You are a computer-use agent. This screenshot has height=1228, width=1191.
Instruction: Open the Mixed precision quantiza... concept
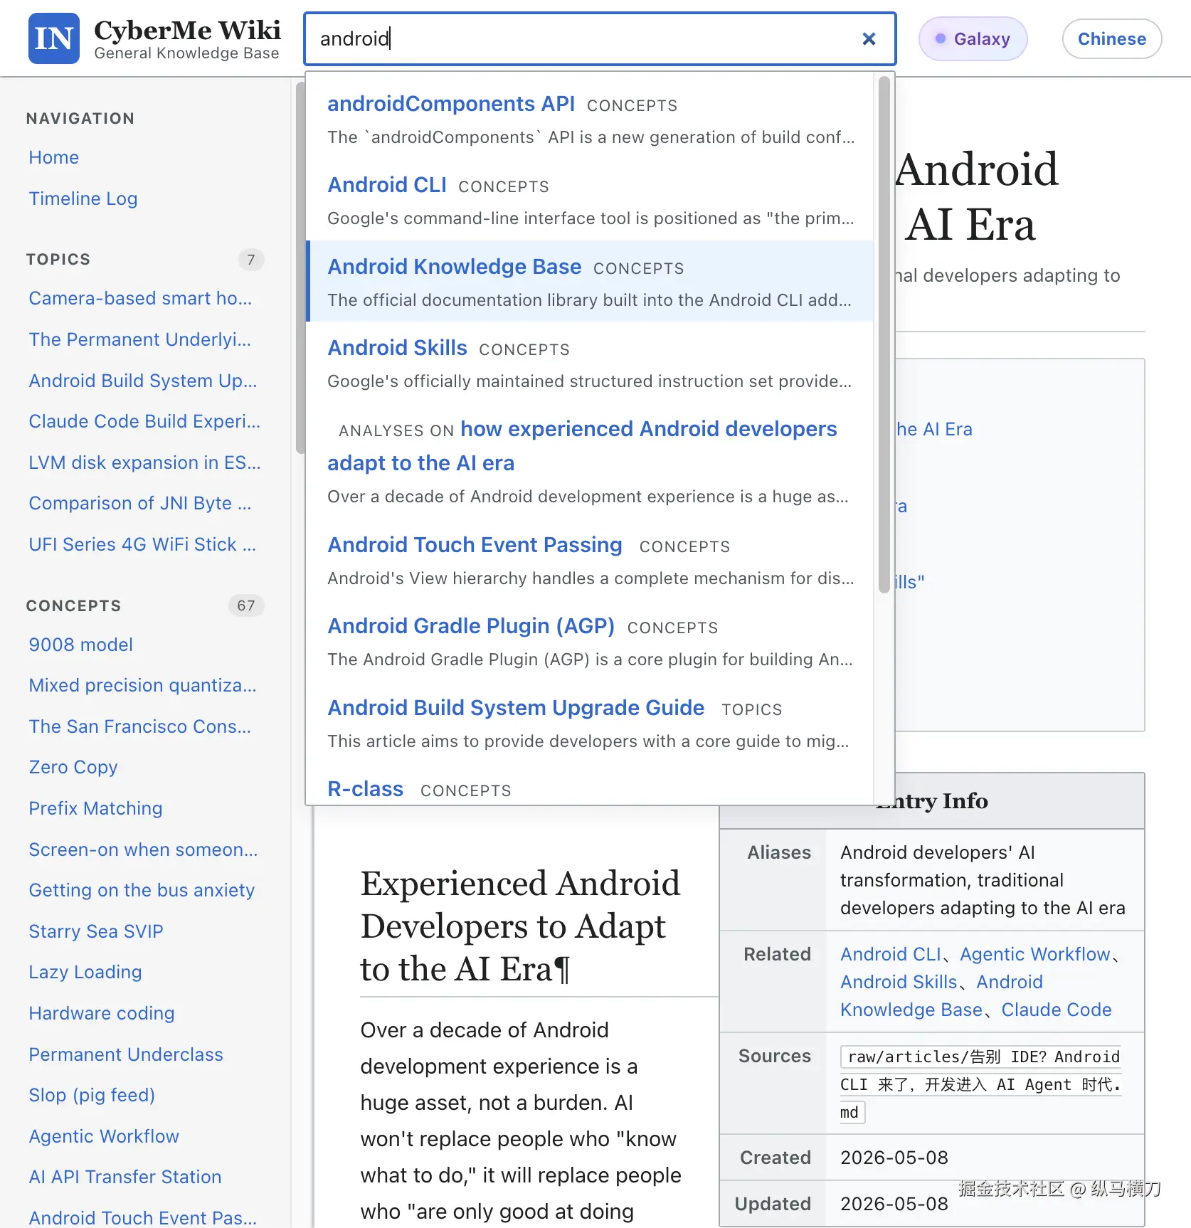[x=143, y=685]
